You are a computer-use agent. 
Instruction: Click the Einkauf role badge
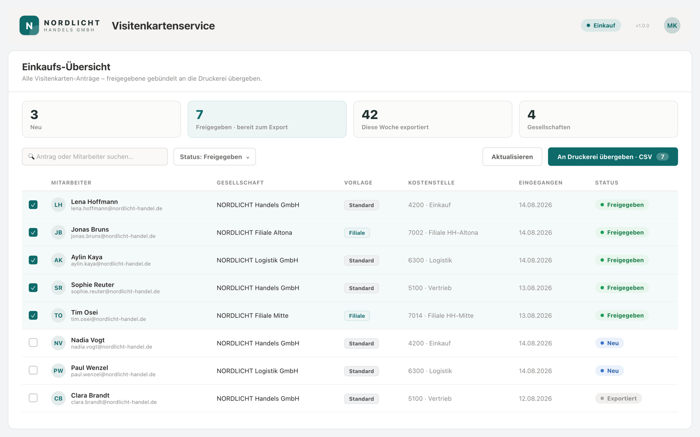point(601,25)
